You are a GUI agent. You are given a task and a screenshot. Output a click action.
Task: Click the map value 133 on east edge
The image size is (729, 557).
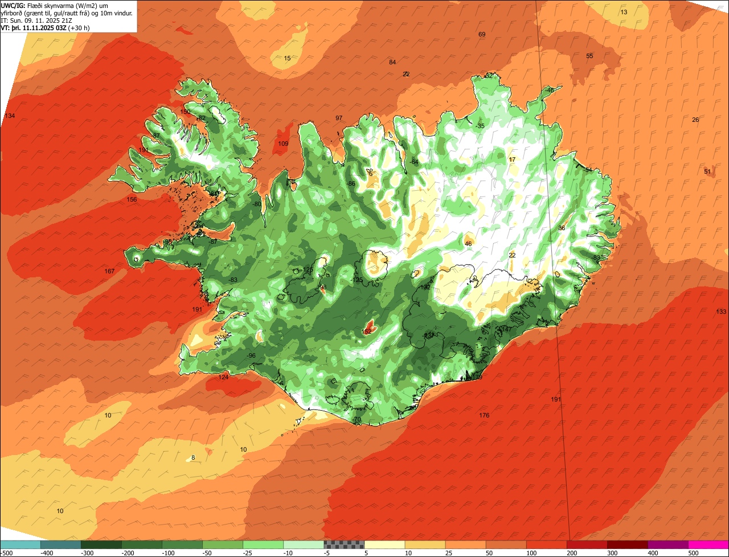point(721,312)
